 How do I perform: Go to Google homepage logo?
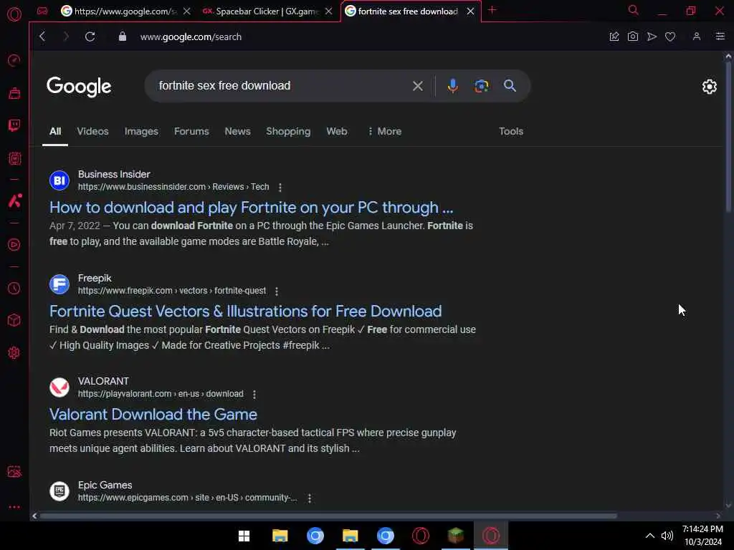tap(79, 87)
